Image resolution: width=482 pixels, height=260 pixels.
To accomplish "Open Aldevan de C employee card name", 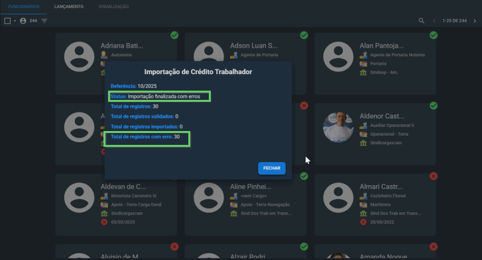I will click(x=123, y=187).
